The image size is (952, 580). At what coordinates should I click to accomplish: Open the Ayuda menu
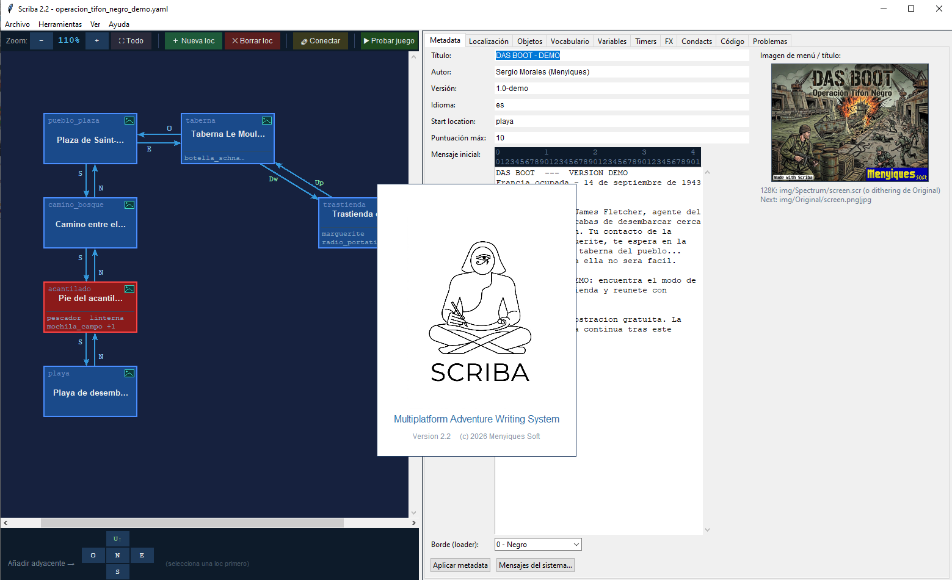click(119, 24)
